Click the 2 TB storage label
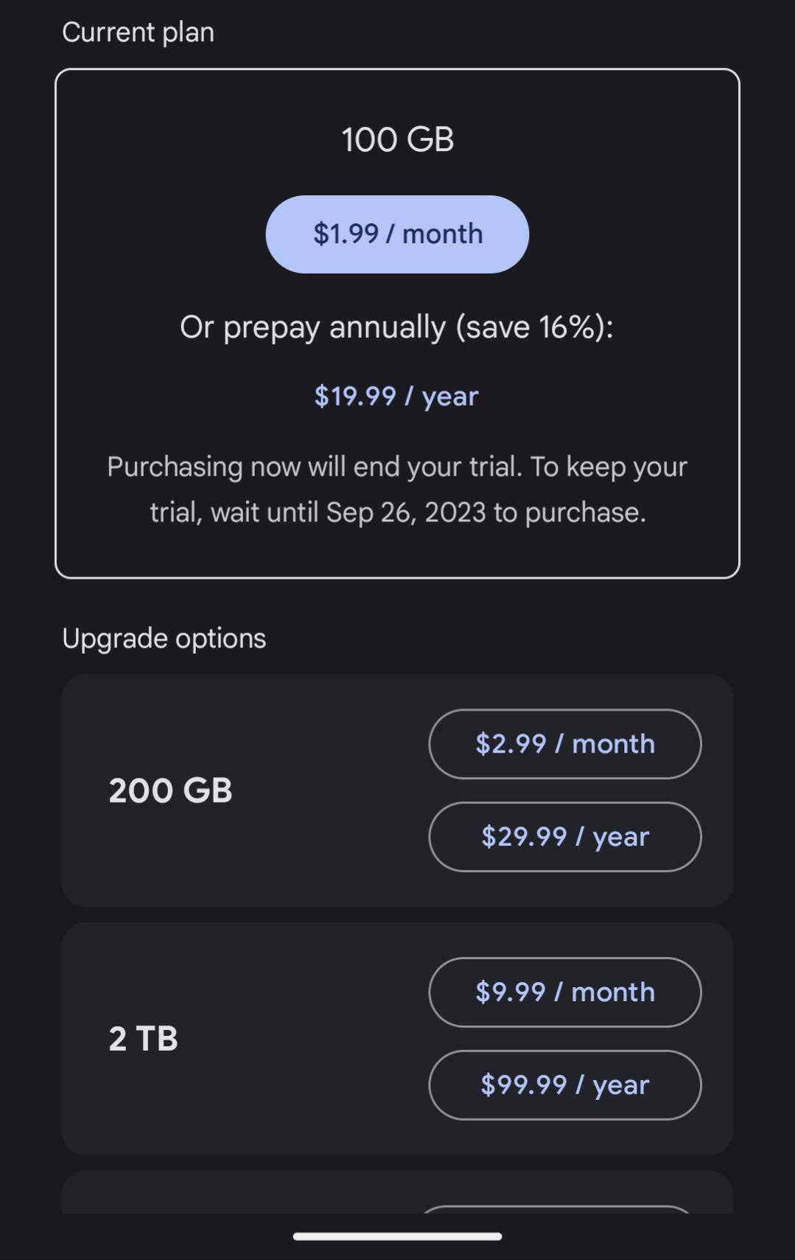This screenshot has width=795, height=1260. 143,1038
